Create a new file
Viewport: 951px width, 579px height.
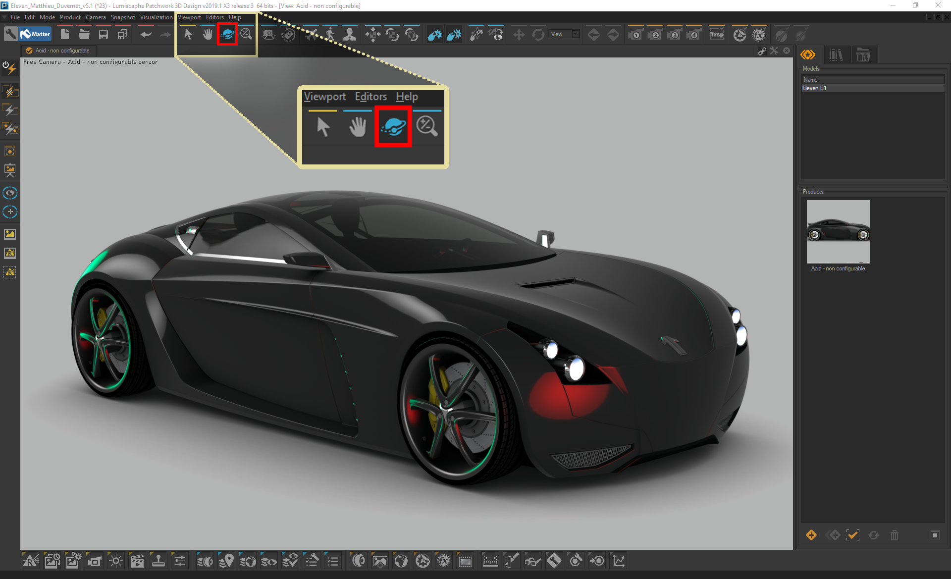click(65, 34)
